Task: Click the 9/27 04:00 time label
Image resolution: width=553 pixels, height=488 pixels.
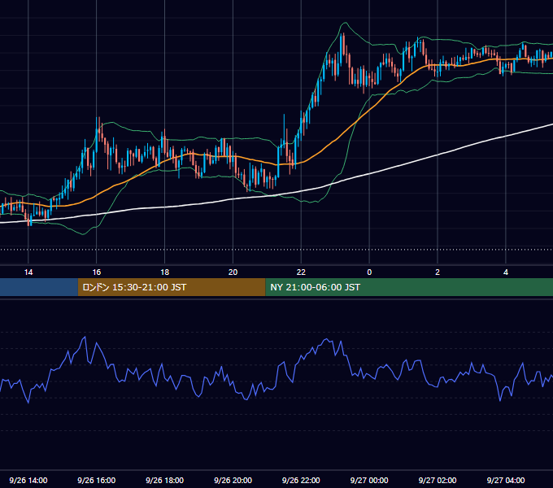Action: tap(506, 480)
